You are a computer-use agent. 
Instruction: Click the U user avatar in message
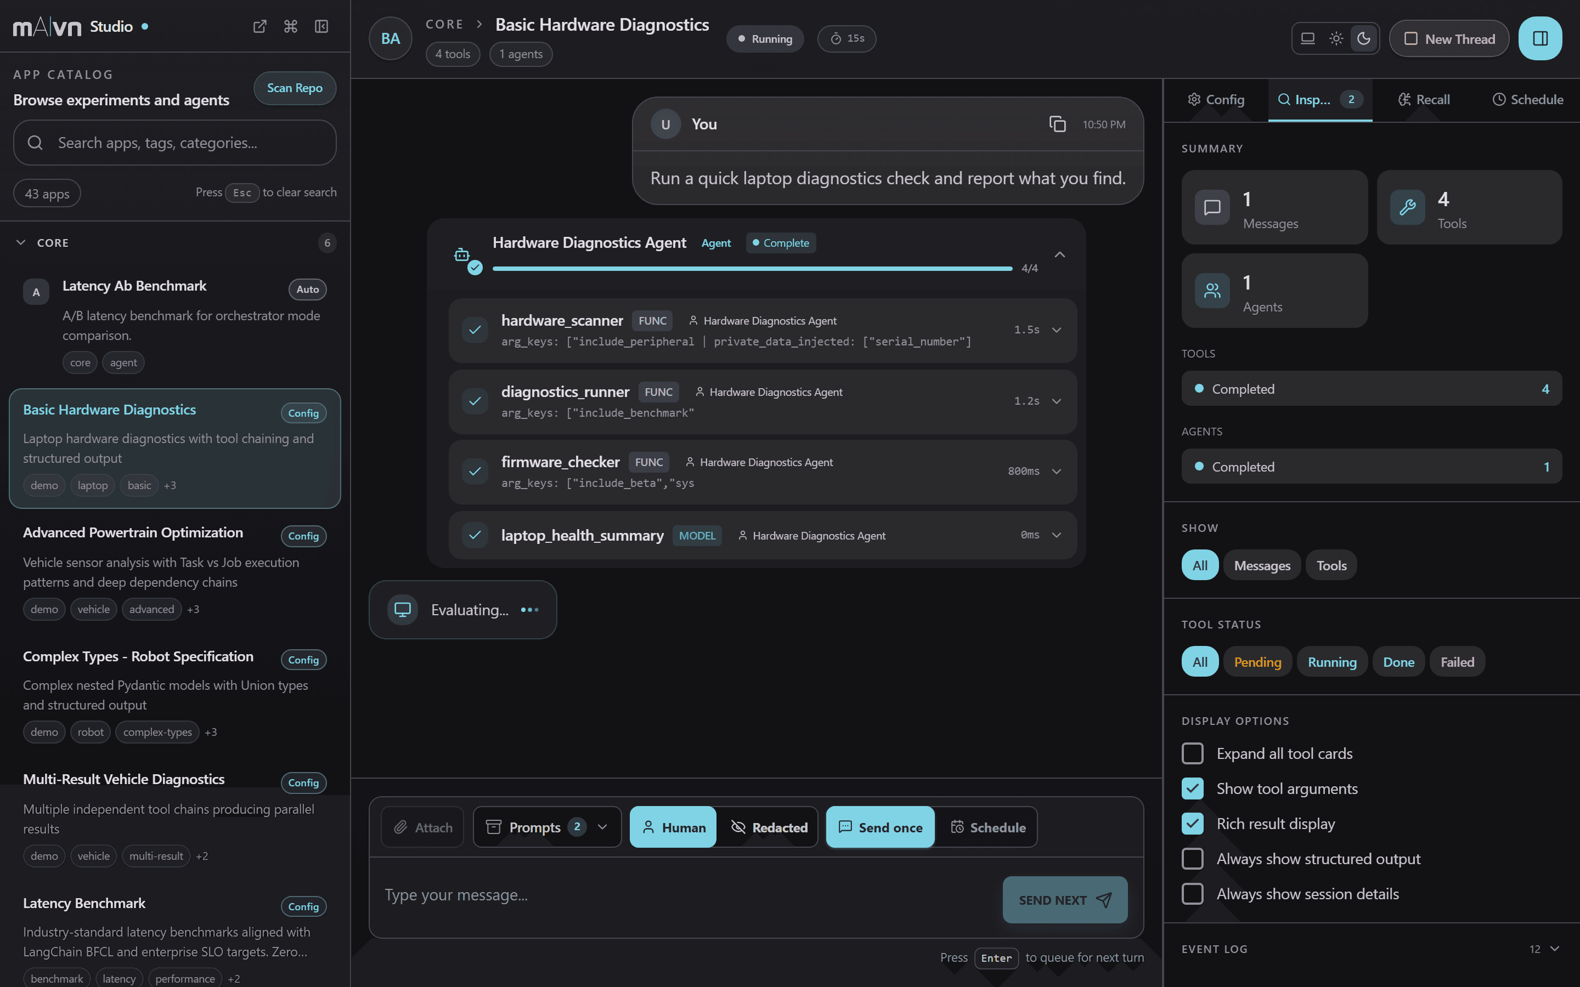tap(665, 124)
